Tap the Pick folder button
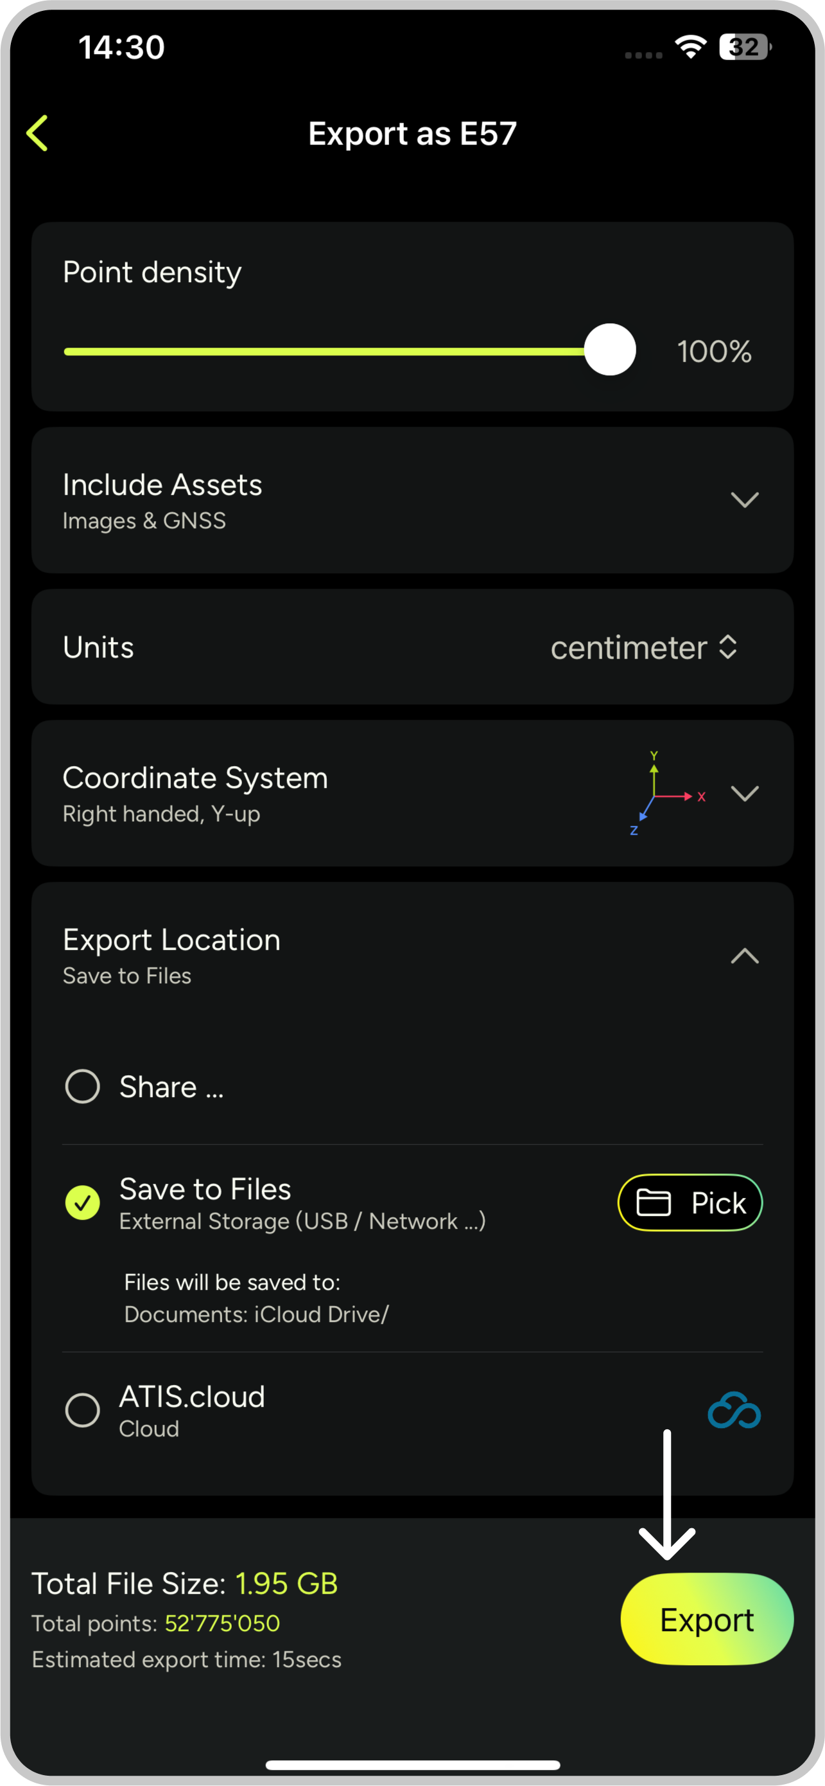 690,1202
